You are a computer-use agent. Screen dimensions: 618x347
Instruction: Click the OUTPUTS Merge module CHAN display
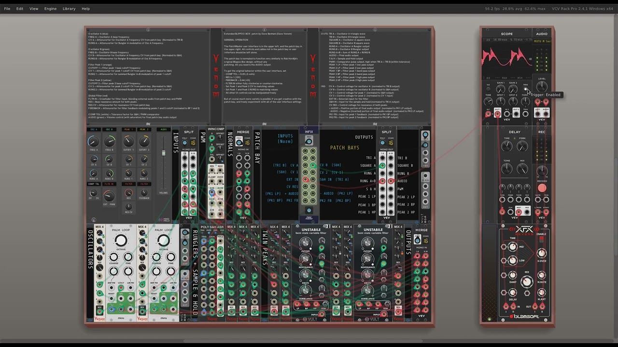[425, 241]
